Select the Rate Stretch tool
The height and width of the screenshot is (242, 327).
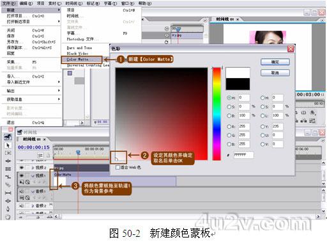point(8,177)
